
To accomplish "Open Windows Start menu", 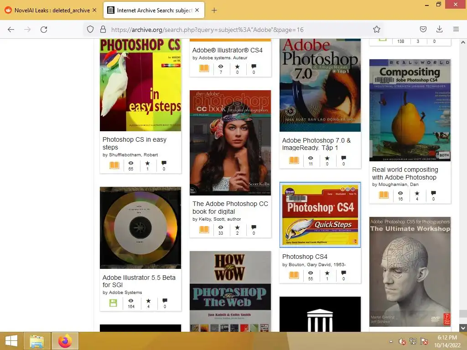I will pos(11,341).
